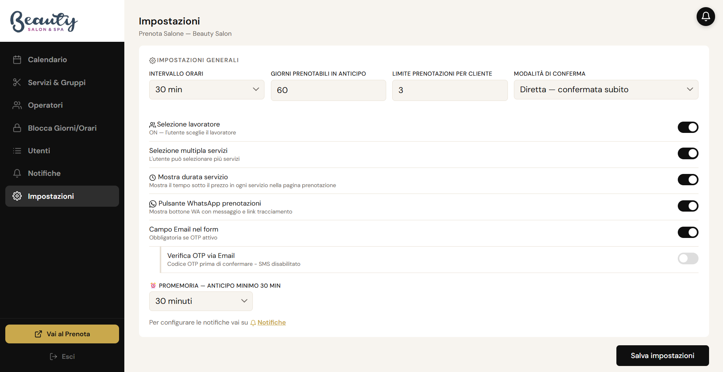Click the alarm clock icon beside Promemoria
This screenshot has width=723, height=372.
pyautogui.click(x=153, y=285)
